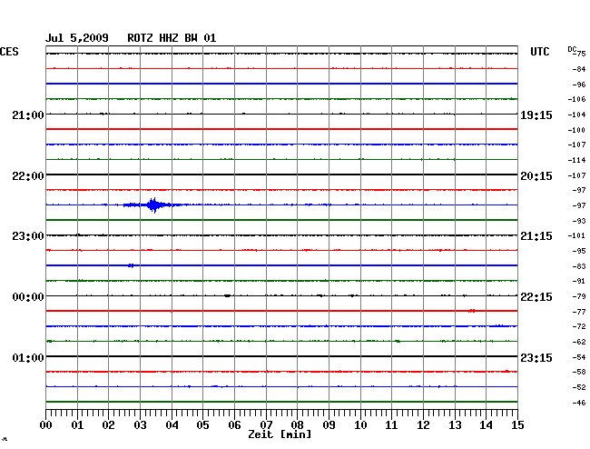
Task: Click the 15 minute axis tick label
Action: click(517, 425)
